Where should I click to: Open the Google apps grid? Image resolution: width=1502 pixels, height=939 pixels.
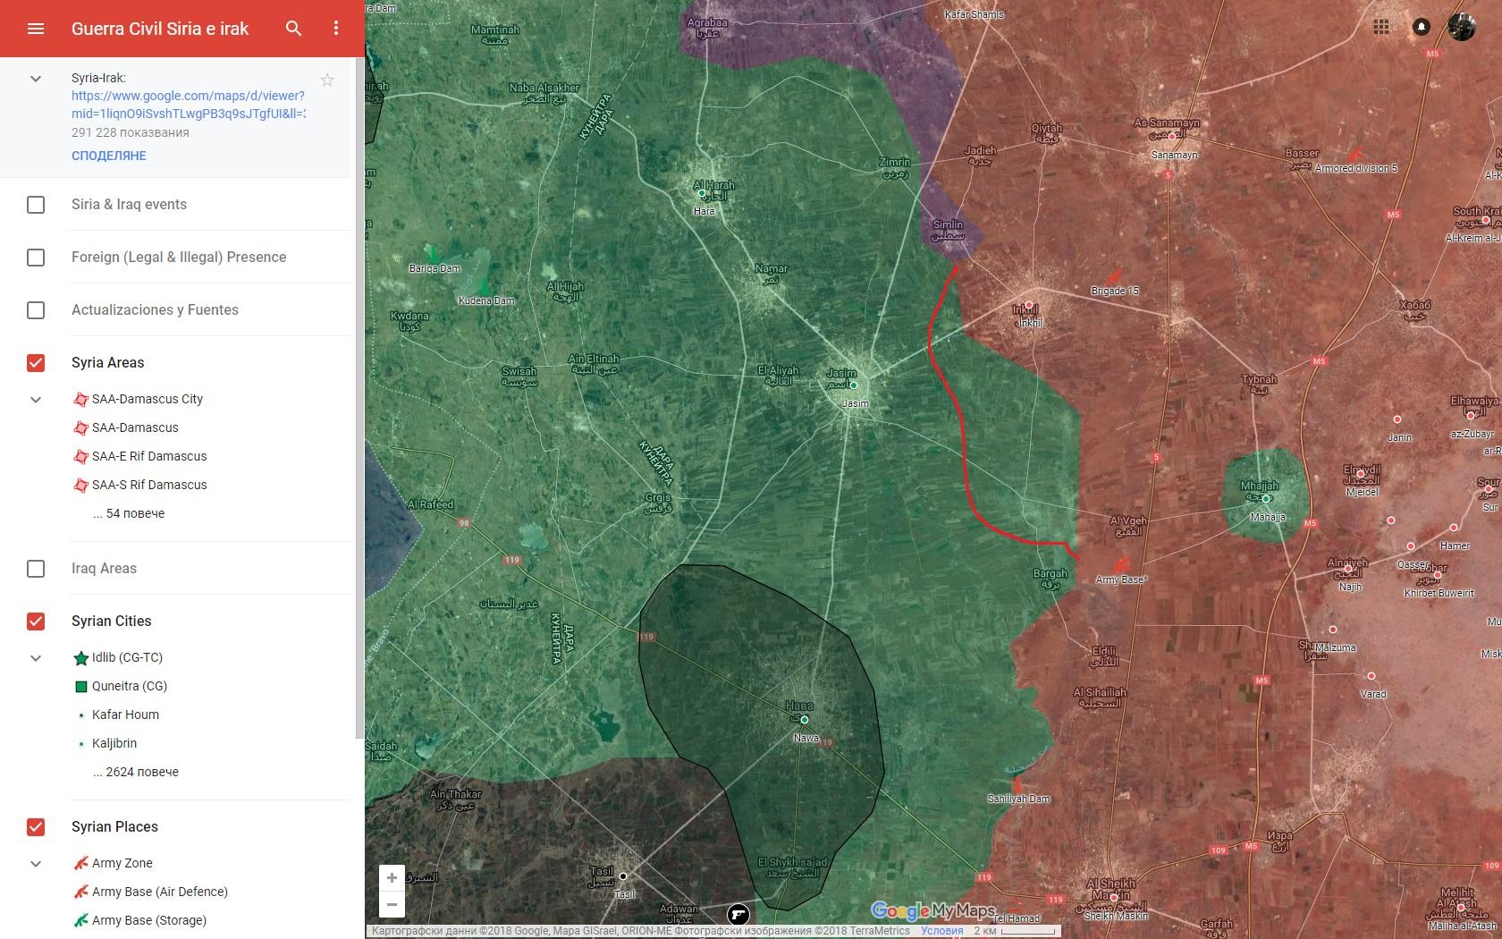click(x=1381, y=27)
